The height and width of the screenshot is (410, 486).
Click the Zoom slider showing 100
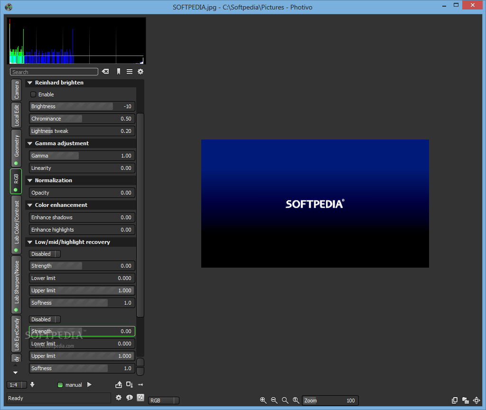(330, 401)
